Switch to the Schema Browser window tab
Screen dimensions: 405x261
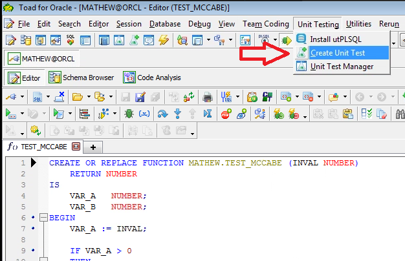pos(82,78)
